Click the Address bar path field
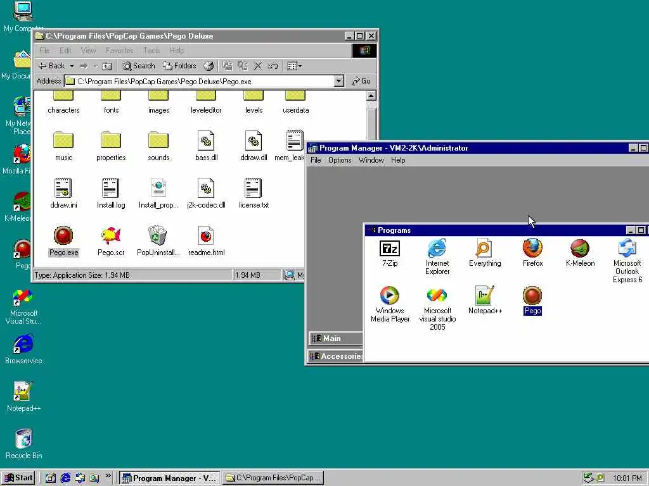This screenshot has height=486, width=649. 200,81
